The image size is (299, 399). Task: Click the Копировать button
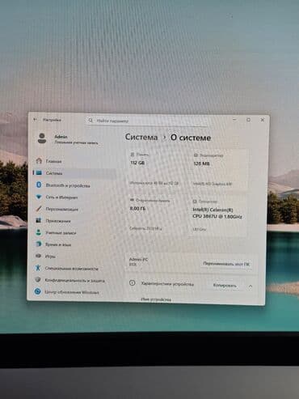pos(225,285)
